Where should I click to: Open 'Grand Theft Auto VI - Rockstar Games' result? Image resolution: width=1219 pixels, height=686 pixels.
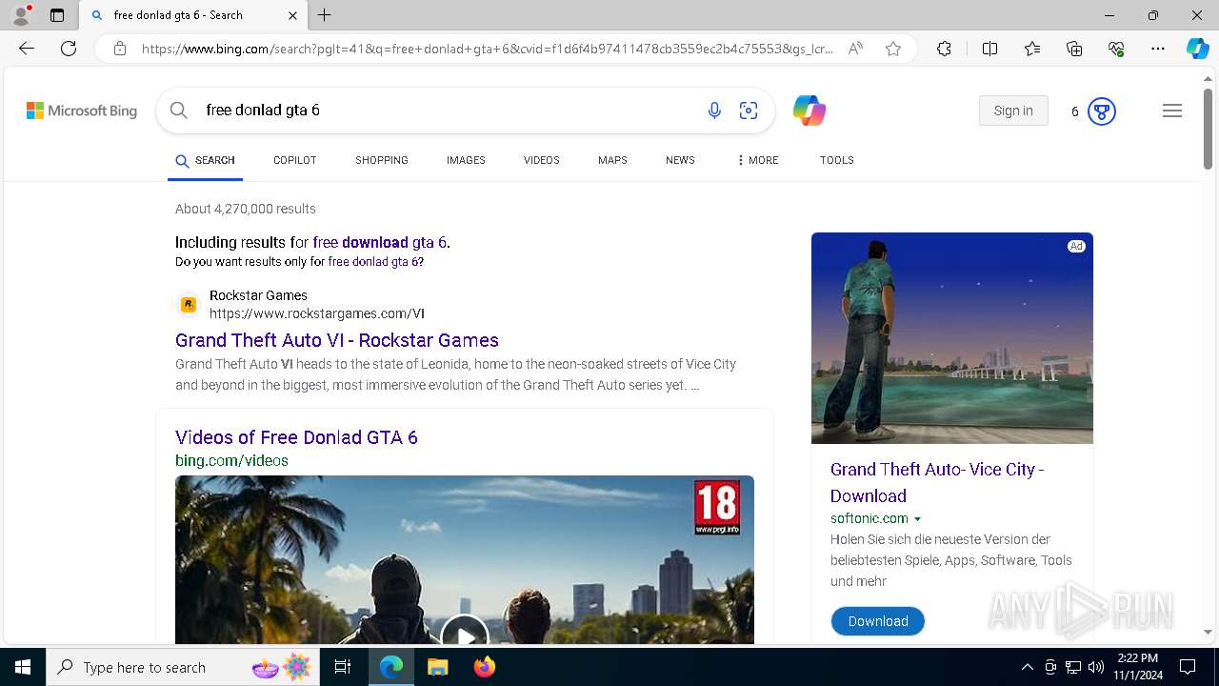337,340
